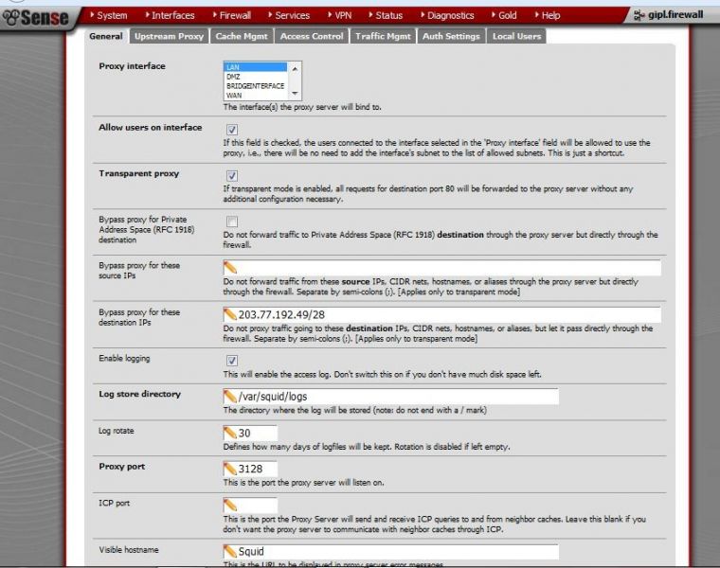Click the bypass destination IPs input field
The height and width of the screenshot is (568, 720).
[441, 314]
